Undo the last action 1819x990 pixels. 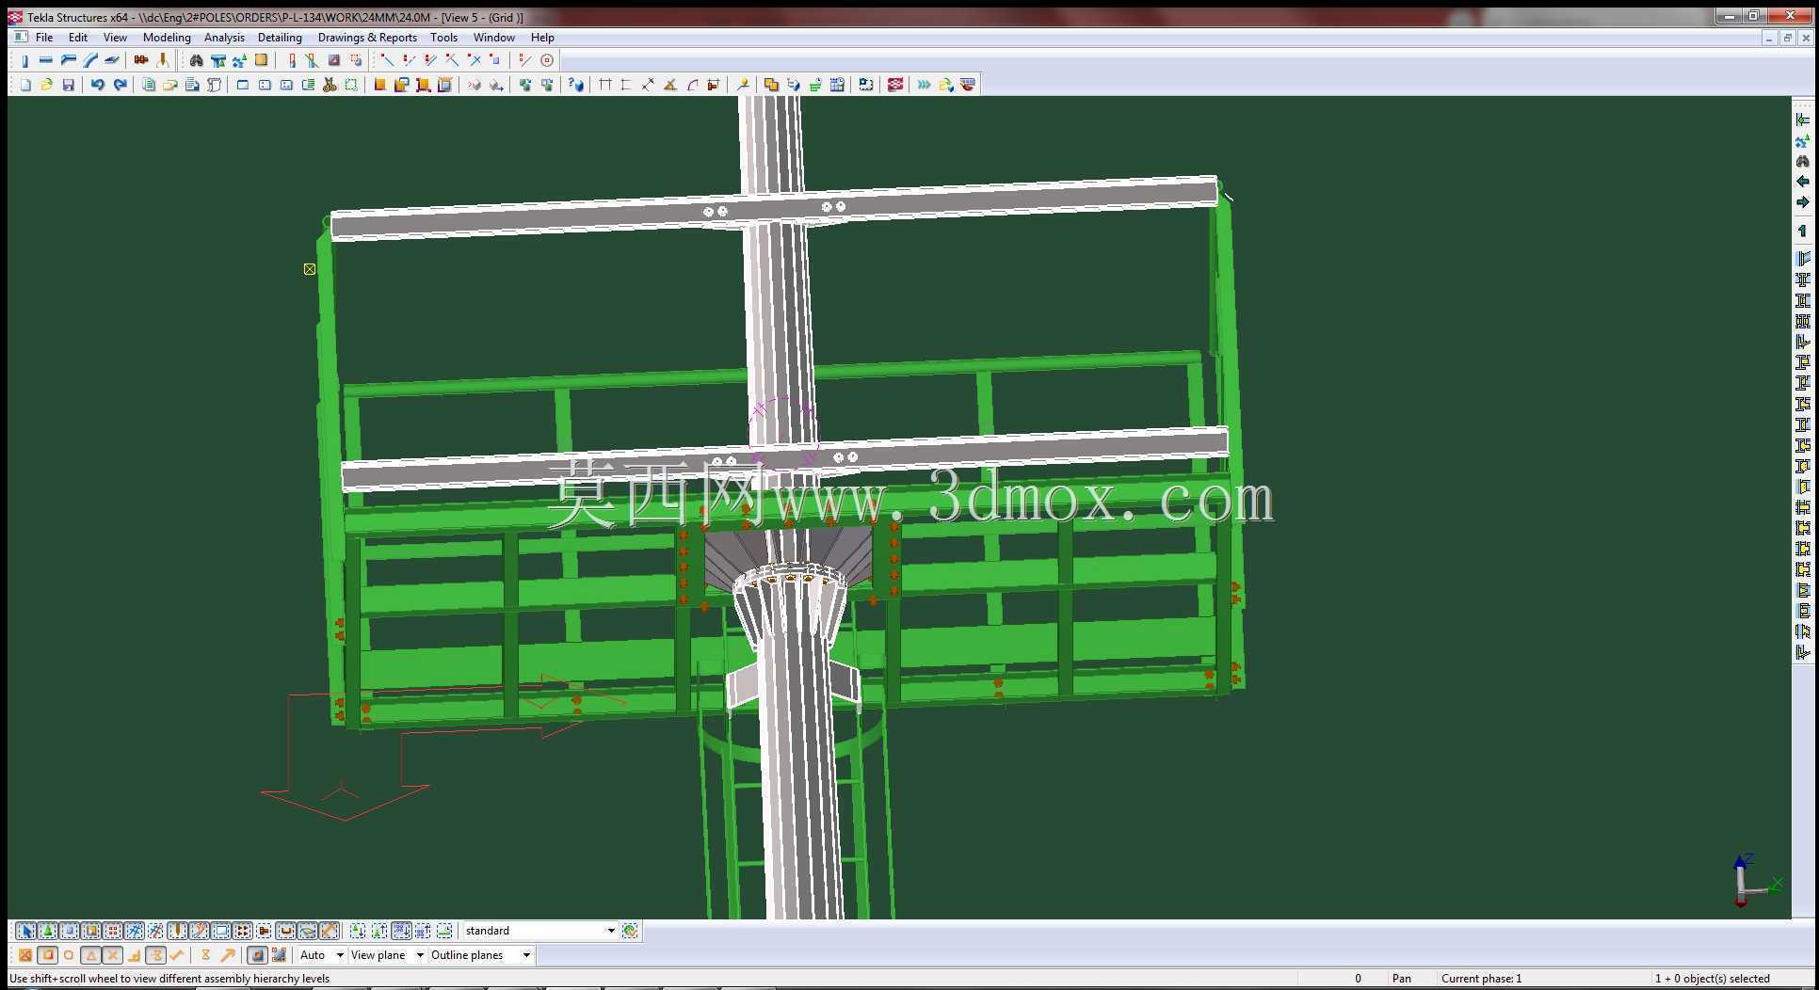coord(97,85)
